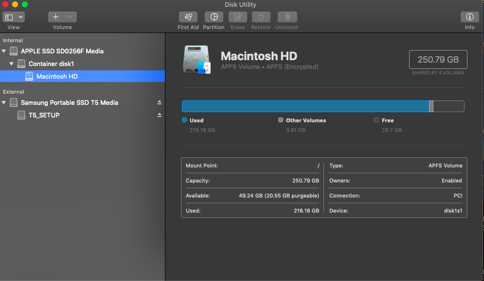Click the Owners Enabled value
The image size is (484, 281).
pos(451,181)
